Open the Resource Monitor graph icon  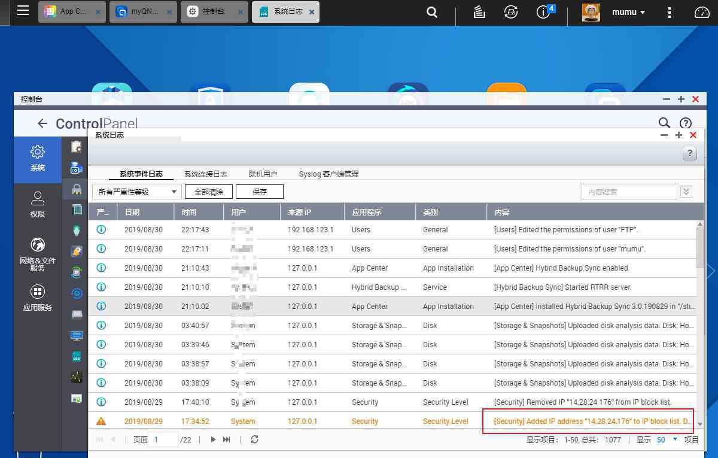[x=77, y=377]
